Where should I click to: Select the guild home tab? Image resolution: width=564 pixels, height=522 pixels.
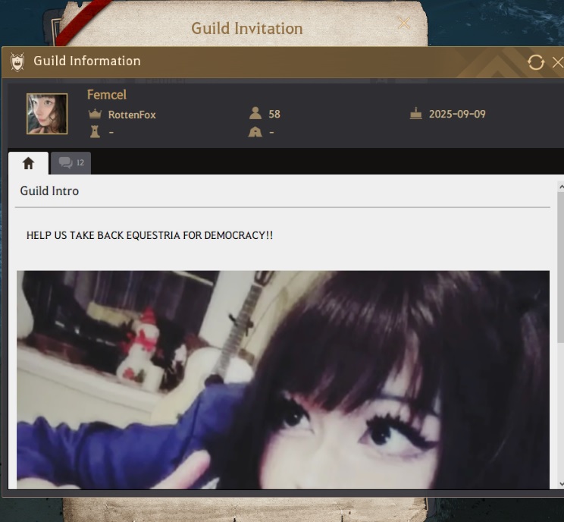click(28, 163)
